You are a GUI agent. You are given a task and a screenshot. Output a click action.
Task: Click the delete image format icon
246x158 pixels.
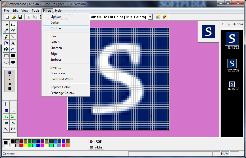(165, 17)
